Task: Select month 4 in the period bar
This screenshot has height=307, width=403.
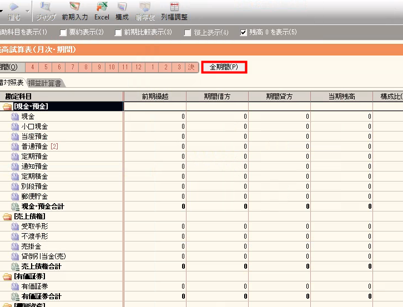Action: (32, 67)
